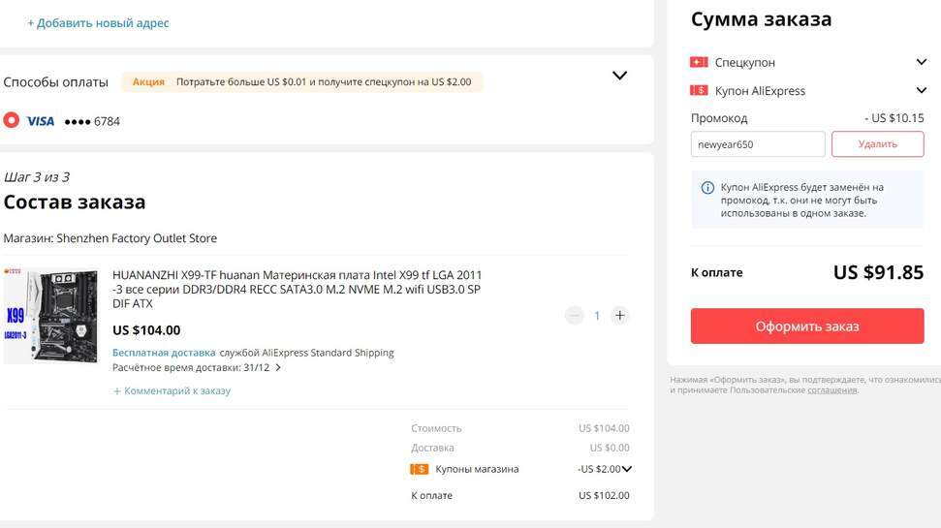Expand the payment methods section
Screen dimensions: 941x528
[620, 76]
